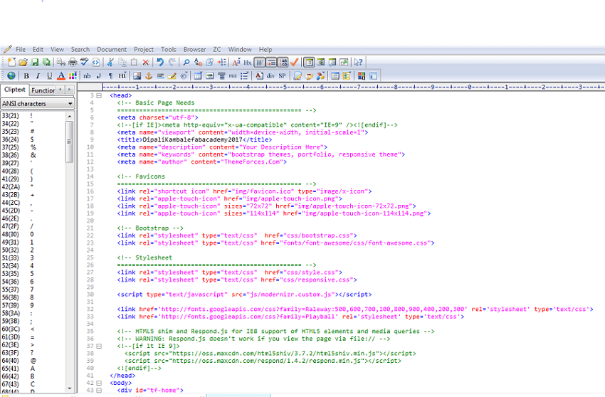Click the title text DipaliKambalefabacademy2017
The width and height of the screenshot is (605, 397).
(193, 139)
